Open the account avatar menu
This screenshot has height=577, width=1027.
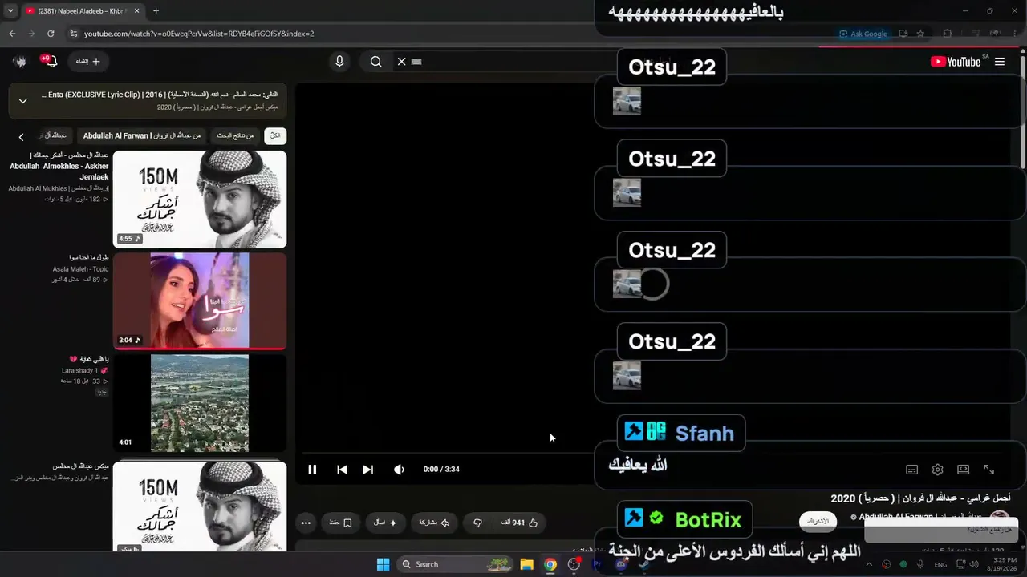coord(20,62)
